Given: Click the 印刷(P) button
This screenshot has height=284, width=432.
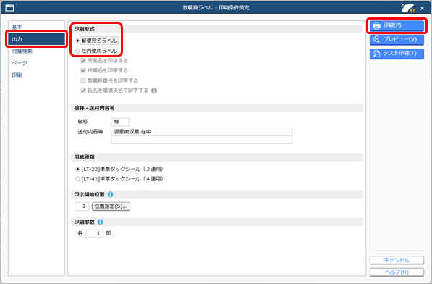Looking at the screenshot, I should (x=397, y=25).
